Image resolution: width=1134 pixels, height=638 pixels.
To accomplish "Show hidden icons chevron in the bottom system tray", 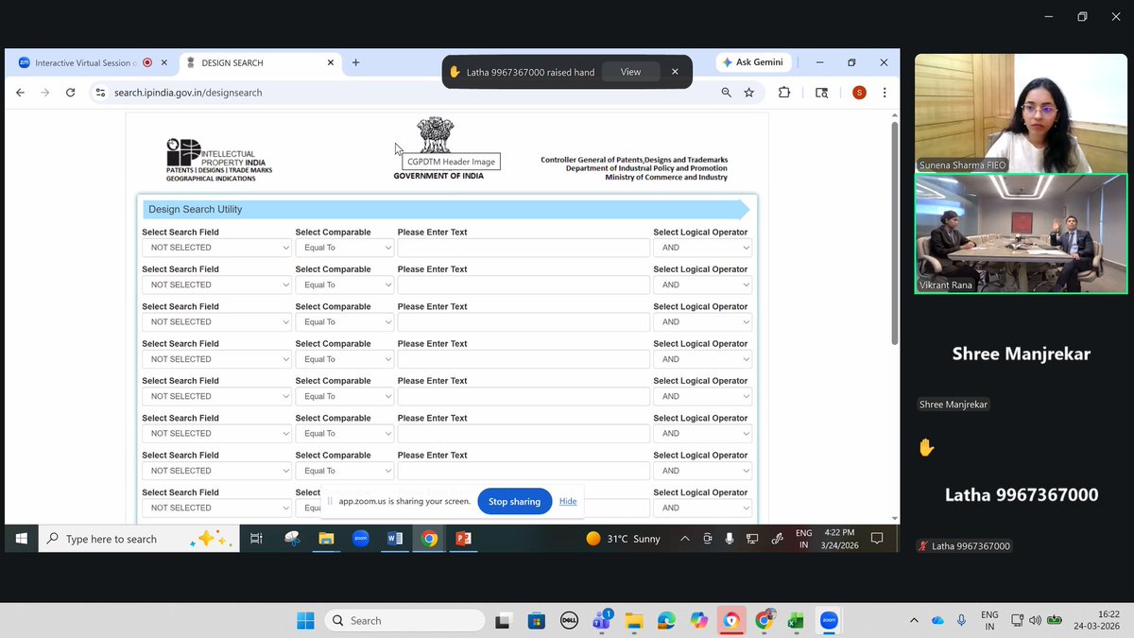I will pos(913,621).
